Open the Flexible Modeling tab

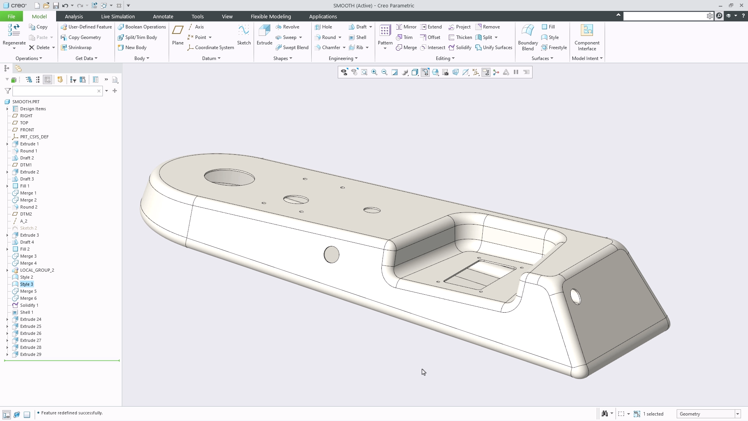point(271,16)
